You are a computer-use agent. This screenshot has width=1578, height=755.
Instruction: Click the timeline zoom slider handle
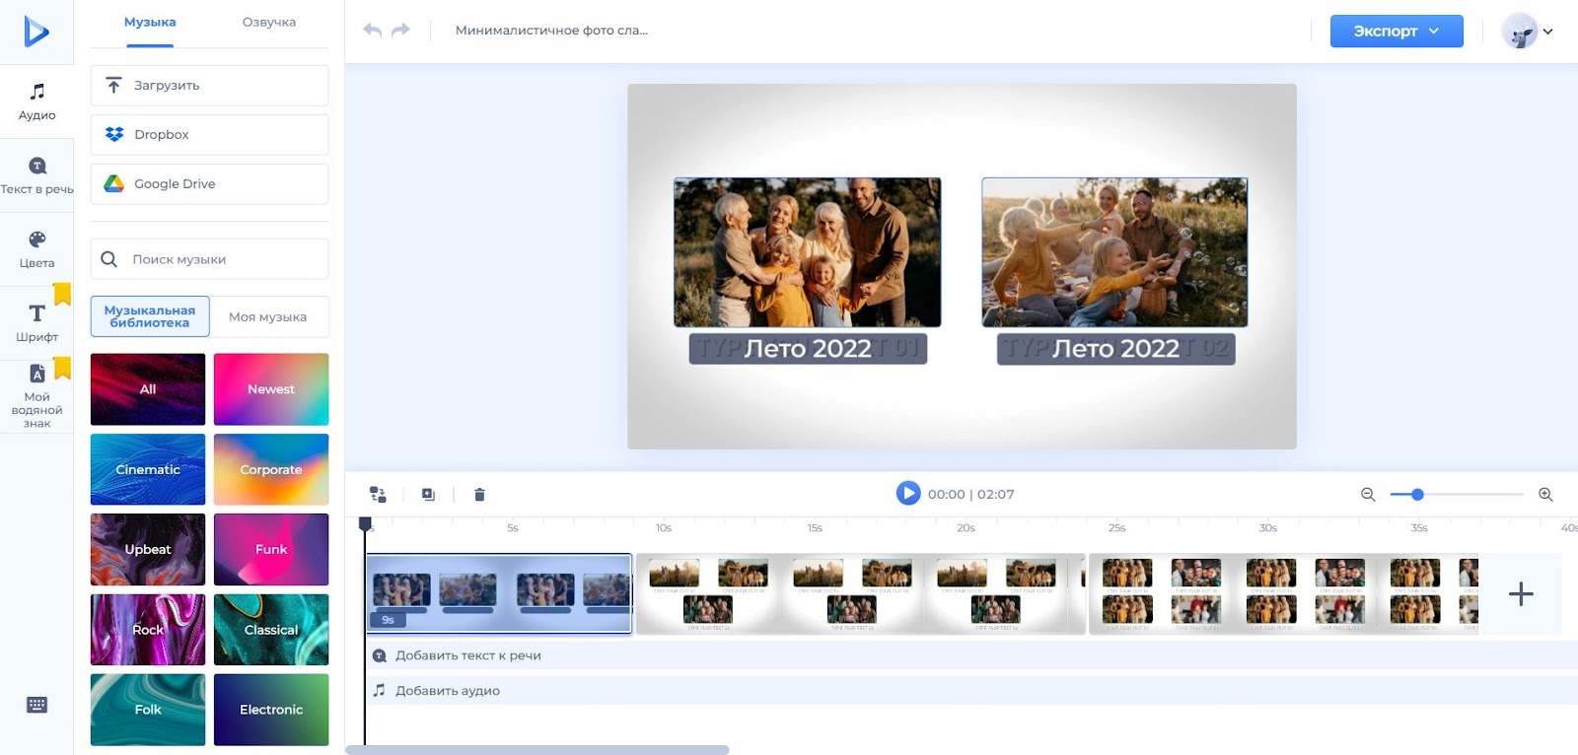pyautogui.click(x=1417, y=495)
